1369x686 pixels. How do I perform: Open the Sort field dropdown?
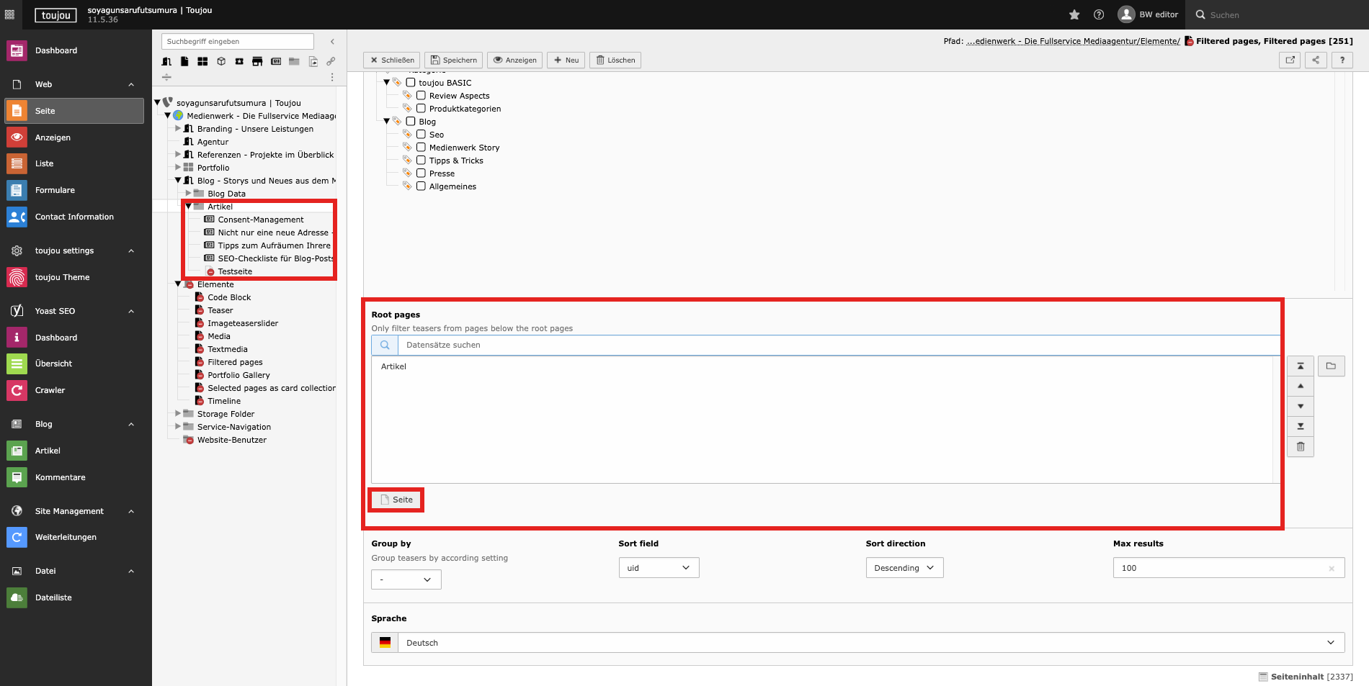tap(659, 568)
